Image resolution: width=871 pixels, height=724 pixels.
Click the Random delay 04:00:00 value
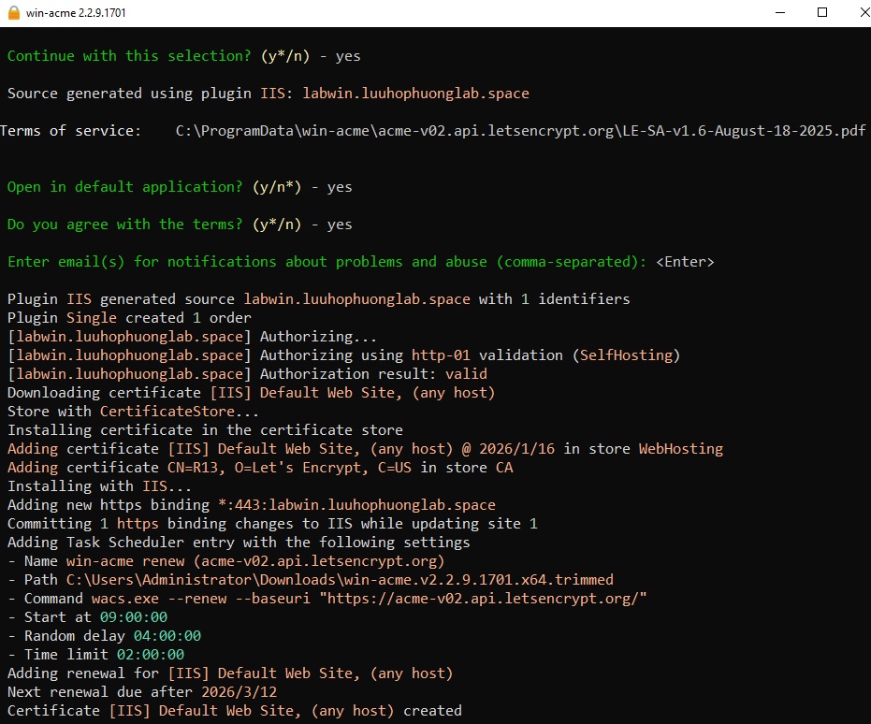(167, 636)
